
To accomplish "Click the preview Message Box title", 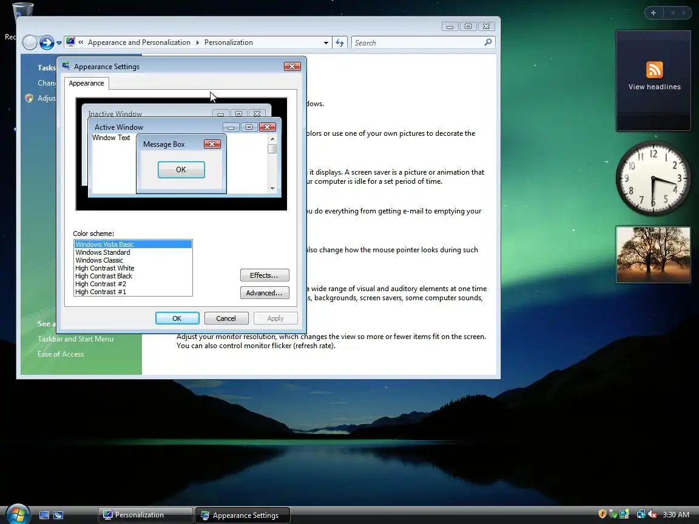I will click(164, 144).
